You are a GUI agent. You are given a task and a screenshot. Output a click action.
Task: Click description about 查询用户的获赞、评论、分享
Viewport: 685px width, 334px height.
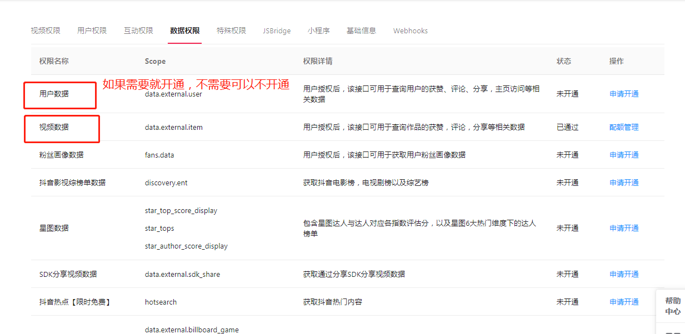(421, 94)
